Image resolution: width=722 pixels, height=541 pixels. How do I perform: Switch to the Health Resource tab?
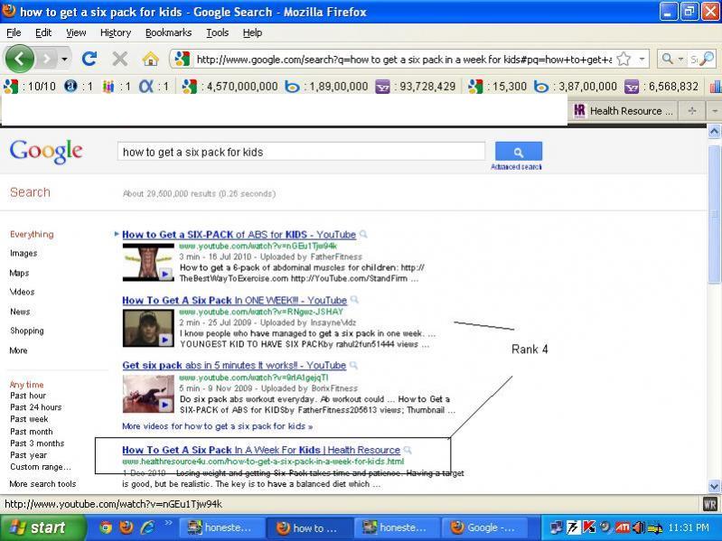point(623,111)
